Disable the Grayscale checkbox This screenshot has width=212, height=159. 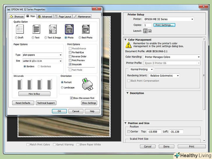point(70,64)
